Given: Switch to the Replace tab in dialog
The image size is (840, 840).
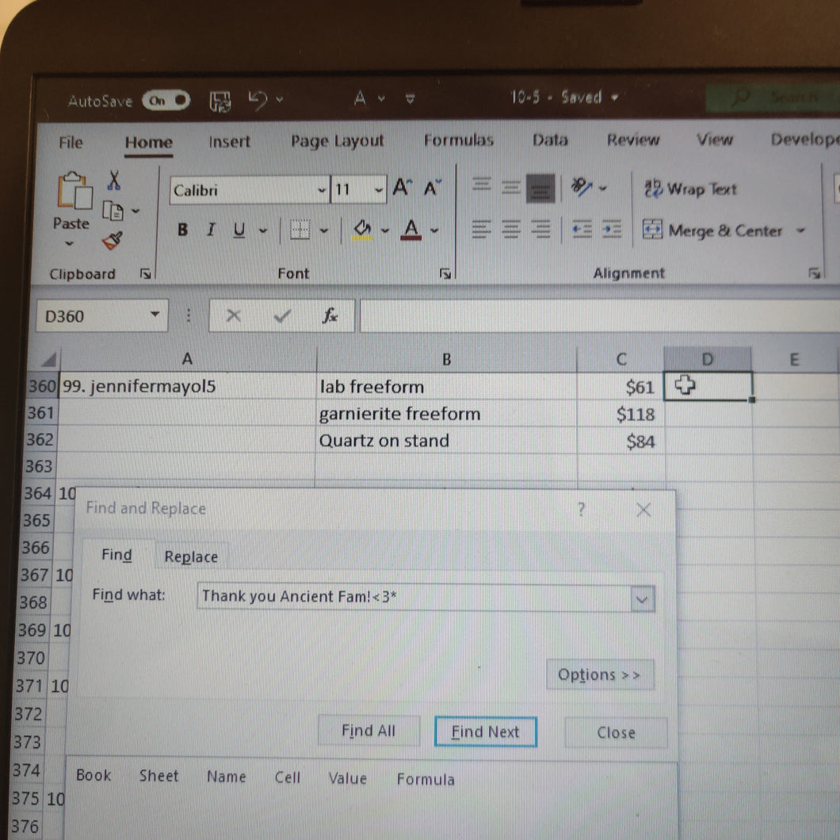Looking at the screenshot, I should (191, 556).
